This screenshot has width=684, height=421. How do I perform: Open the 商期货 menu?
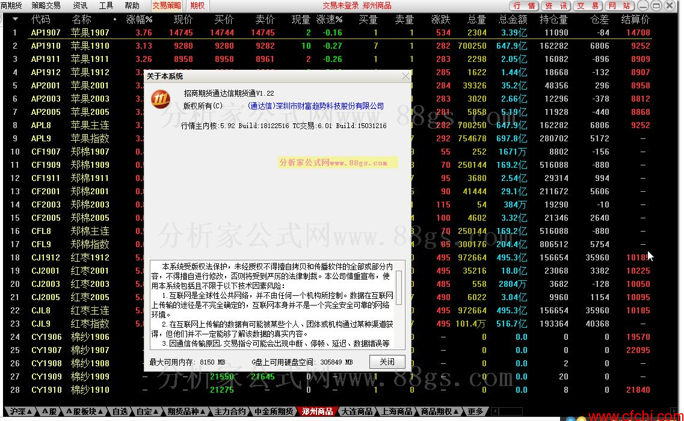[x=12, y=5]
